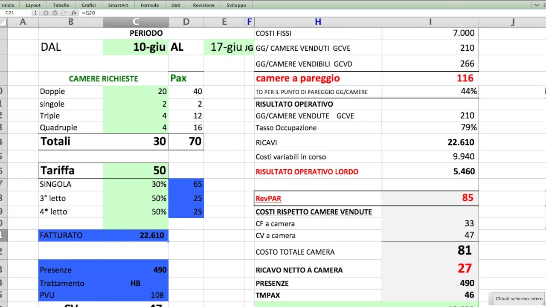
Task: Select the red value 116
Action: click(x=430, y=78)
